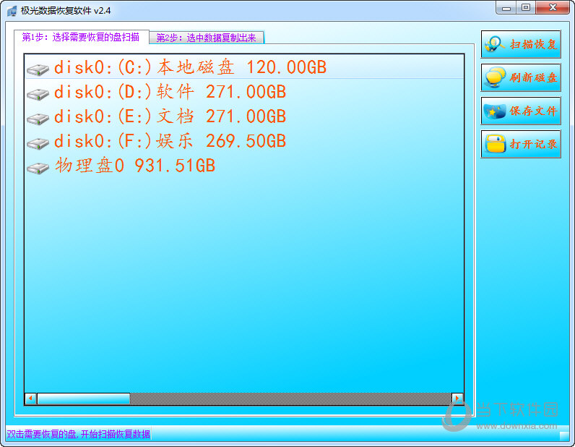Click the chat bubbles icon on 刷新磁盘
This screenshot has height=447, width=575.
(x=495, y=77)
